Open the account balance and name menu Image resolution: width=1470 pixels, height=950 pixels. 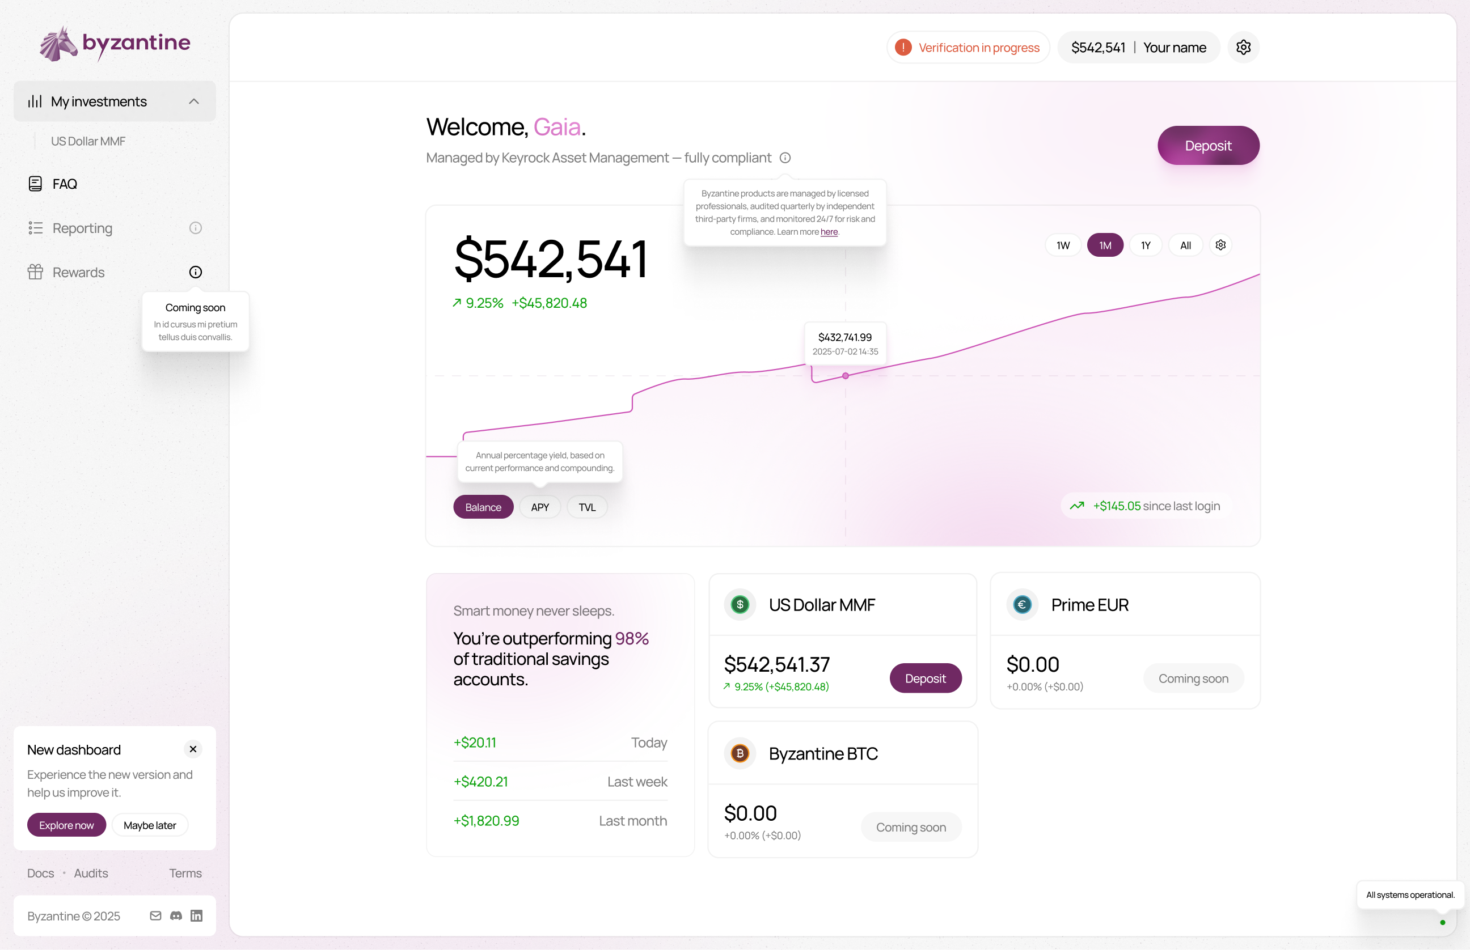(x=1138, y=48)
